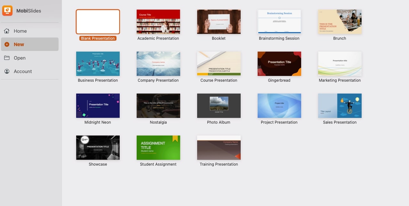Choose the Student Assignment template

[x=158, y=148]
